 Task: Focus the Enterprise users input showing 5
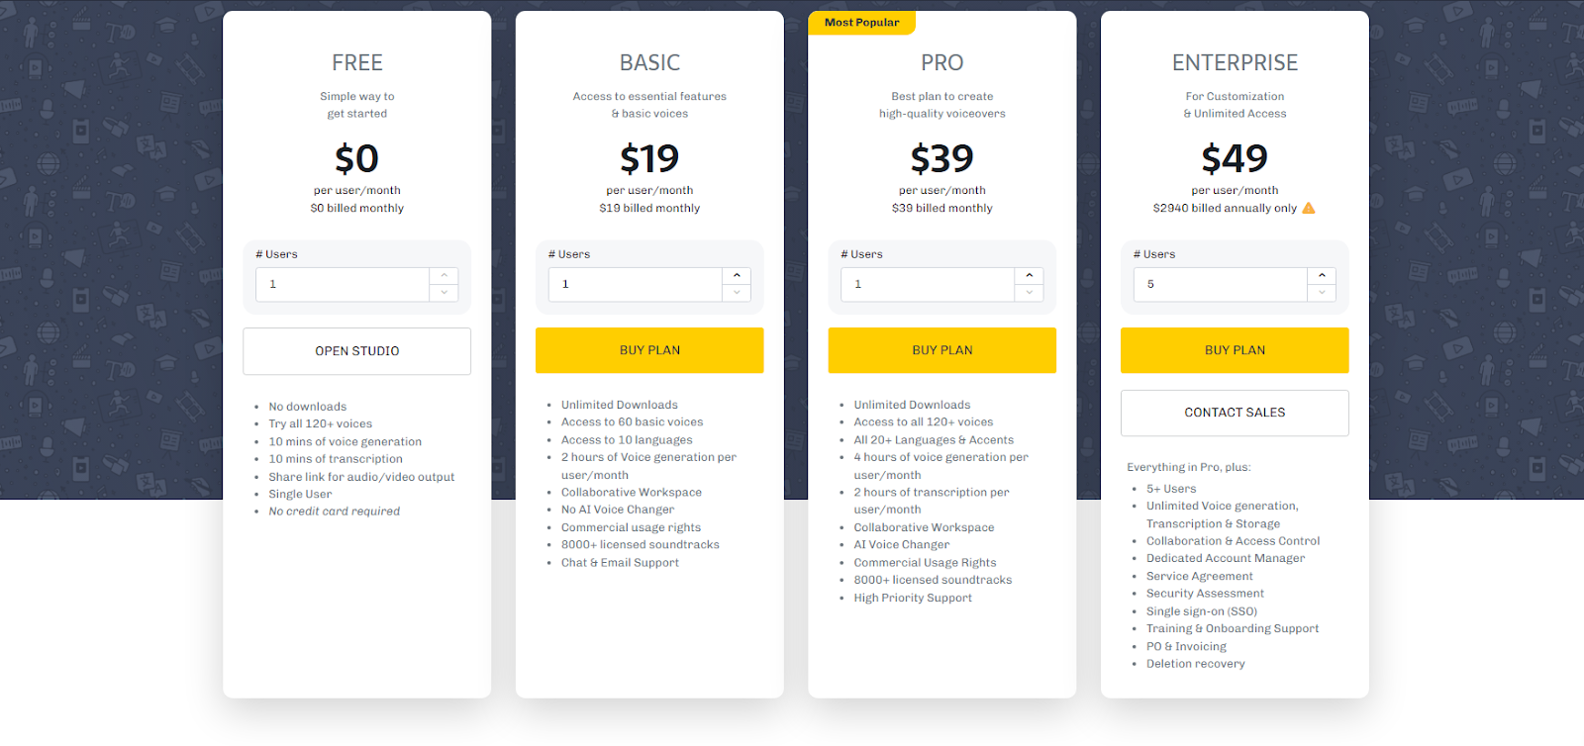click(1221, 284)
